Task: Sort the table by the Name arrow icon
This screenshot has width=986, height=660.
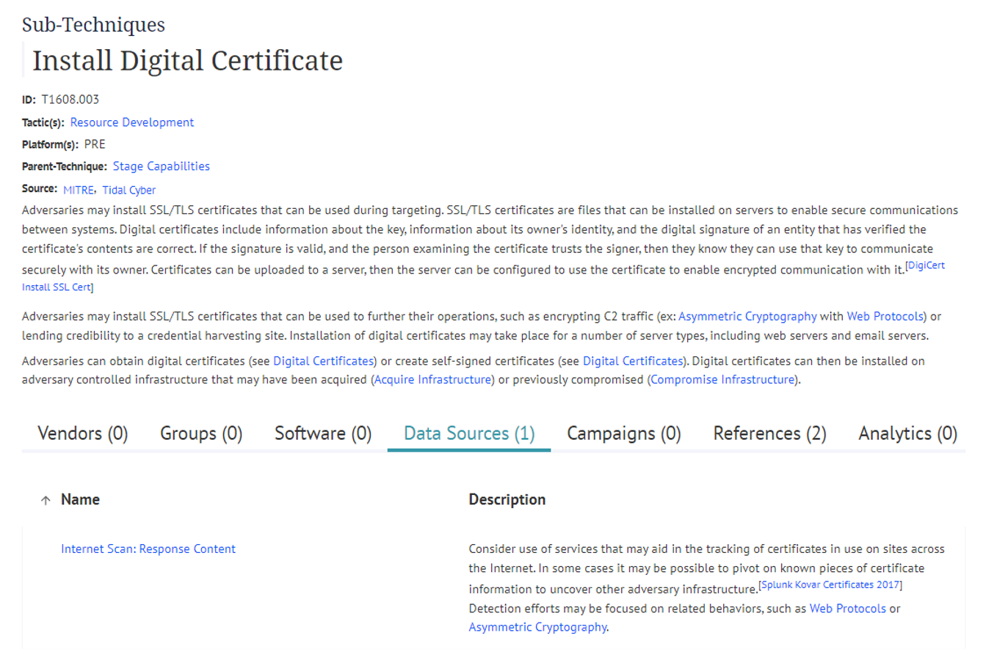Action: (46, 500)
